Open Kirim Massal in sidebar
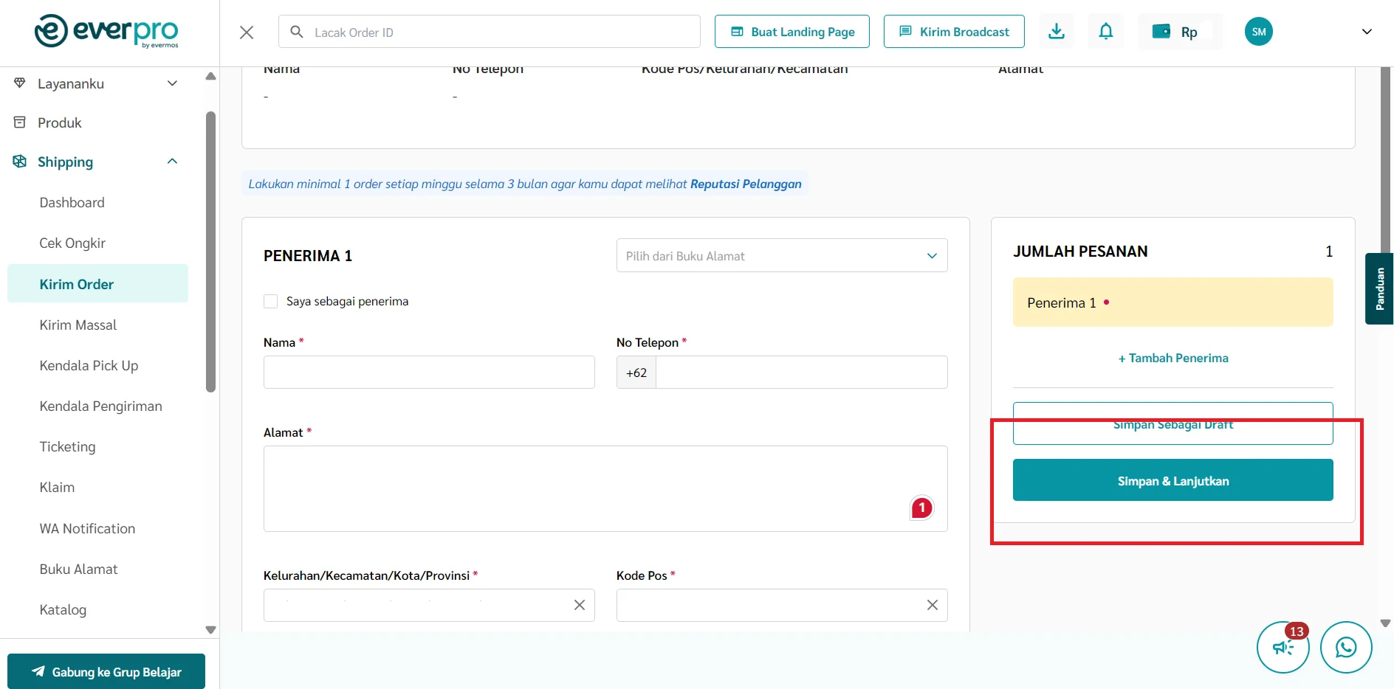Screen dimensions: 1394x689 [78, 325]
